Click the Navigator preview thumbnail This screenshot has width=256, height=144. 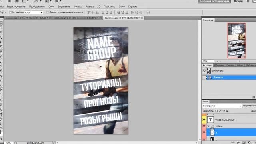[236, 41]
